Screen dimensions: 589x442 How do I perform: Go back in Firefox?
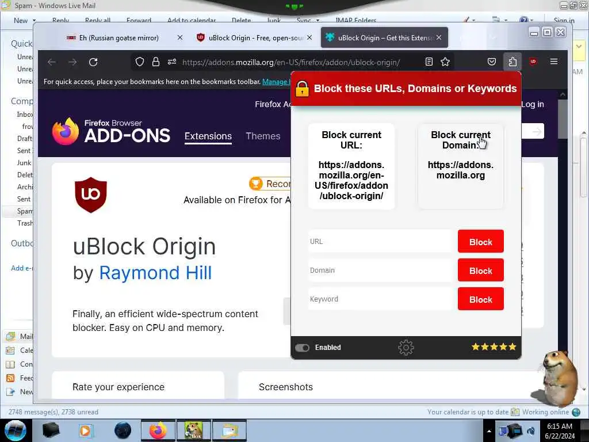[51, 62]
